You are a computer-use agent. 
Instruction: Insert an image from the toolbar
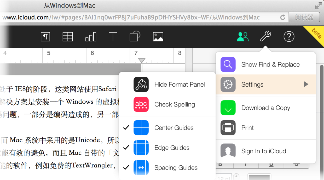tap(158, 37)
